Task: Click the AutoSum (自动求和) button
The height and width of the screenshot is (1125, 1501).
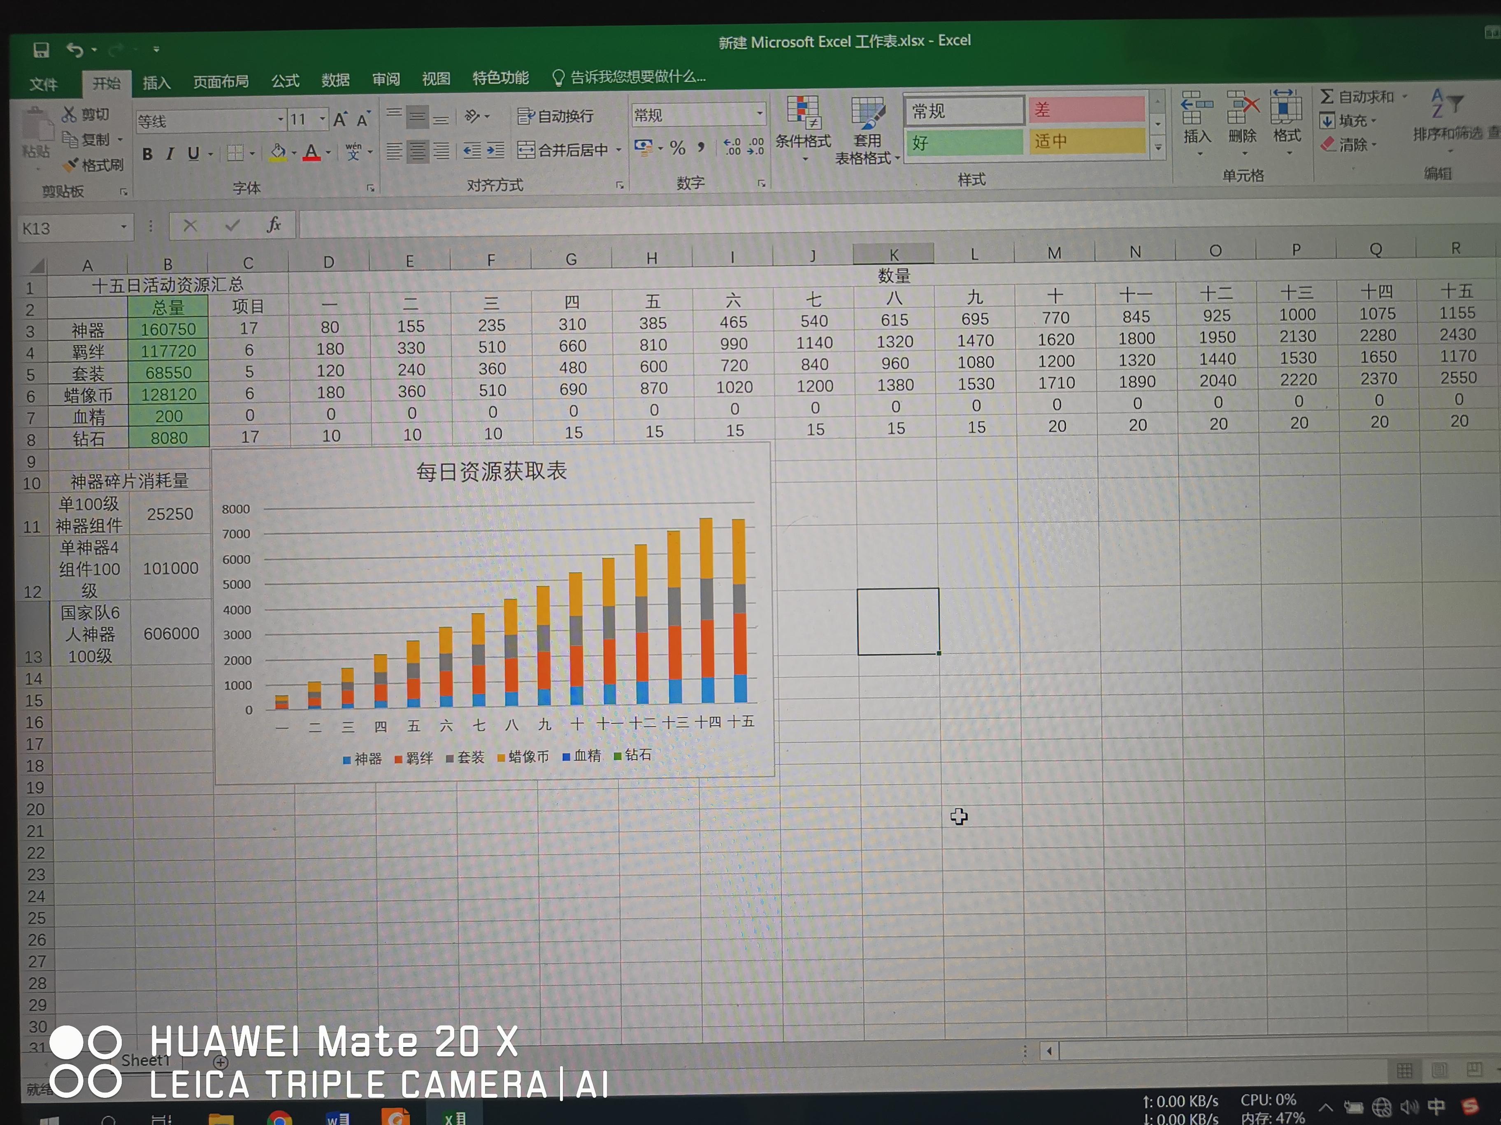Action: coord(1357,97)
